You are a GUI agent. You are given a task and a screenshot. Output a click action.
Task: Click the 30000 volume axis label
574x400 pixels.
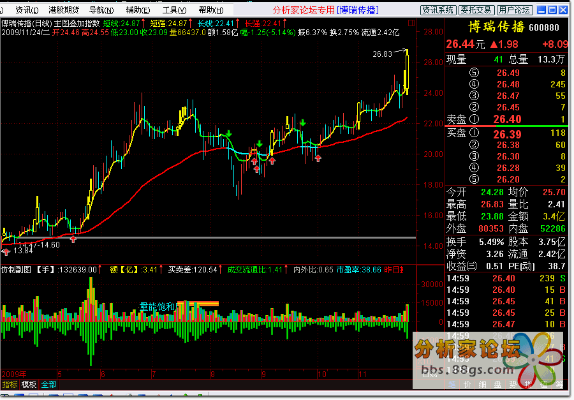[432, 284]
